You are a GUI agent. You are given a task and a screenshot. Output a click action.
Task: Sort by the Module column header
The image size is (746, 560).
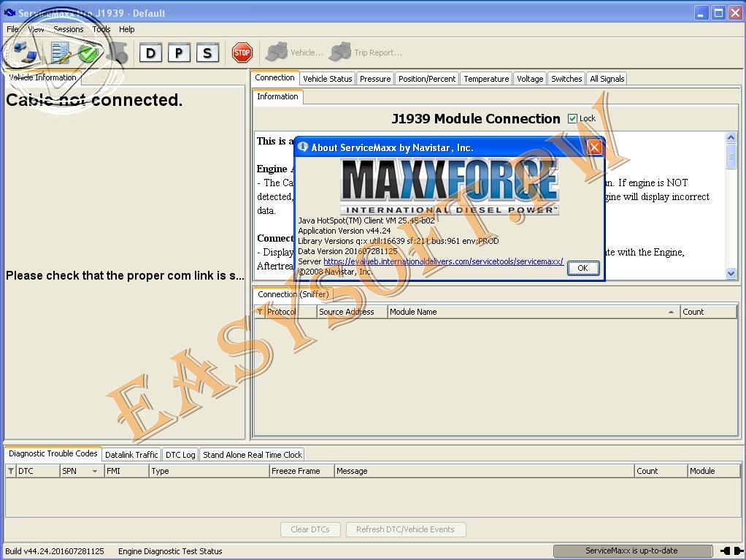[x=714, y=471]
